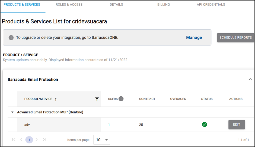Click the Edit button for adv

click(x=237, y=125)
